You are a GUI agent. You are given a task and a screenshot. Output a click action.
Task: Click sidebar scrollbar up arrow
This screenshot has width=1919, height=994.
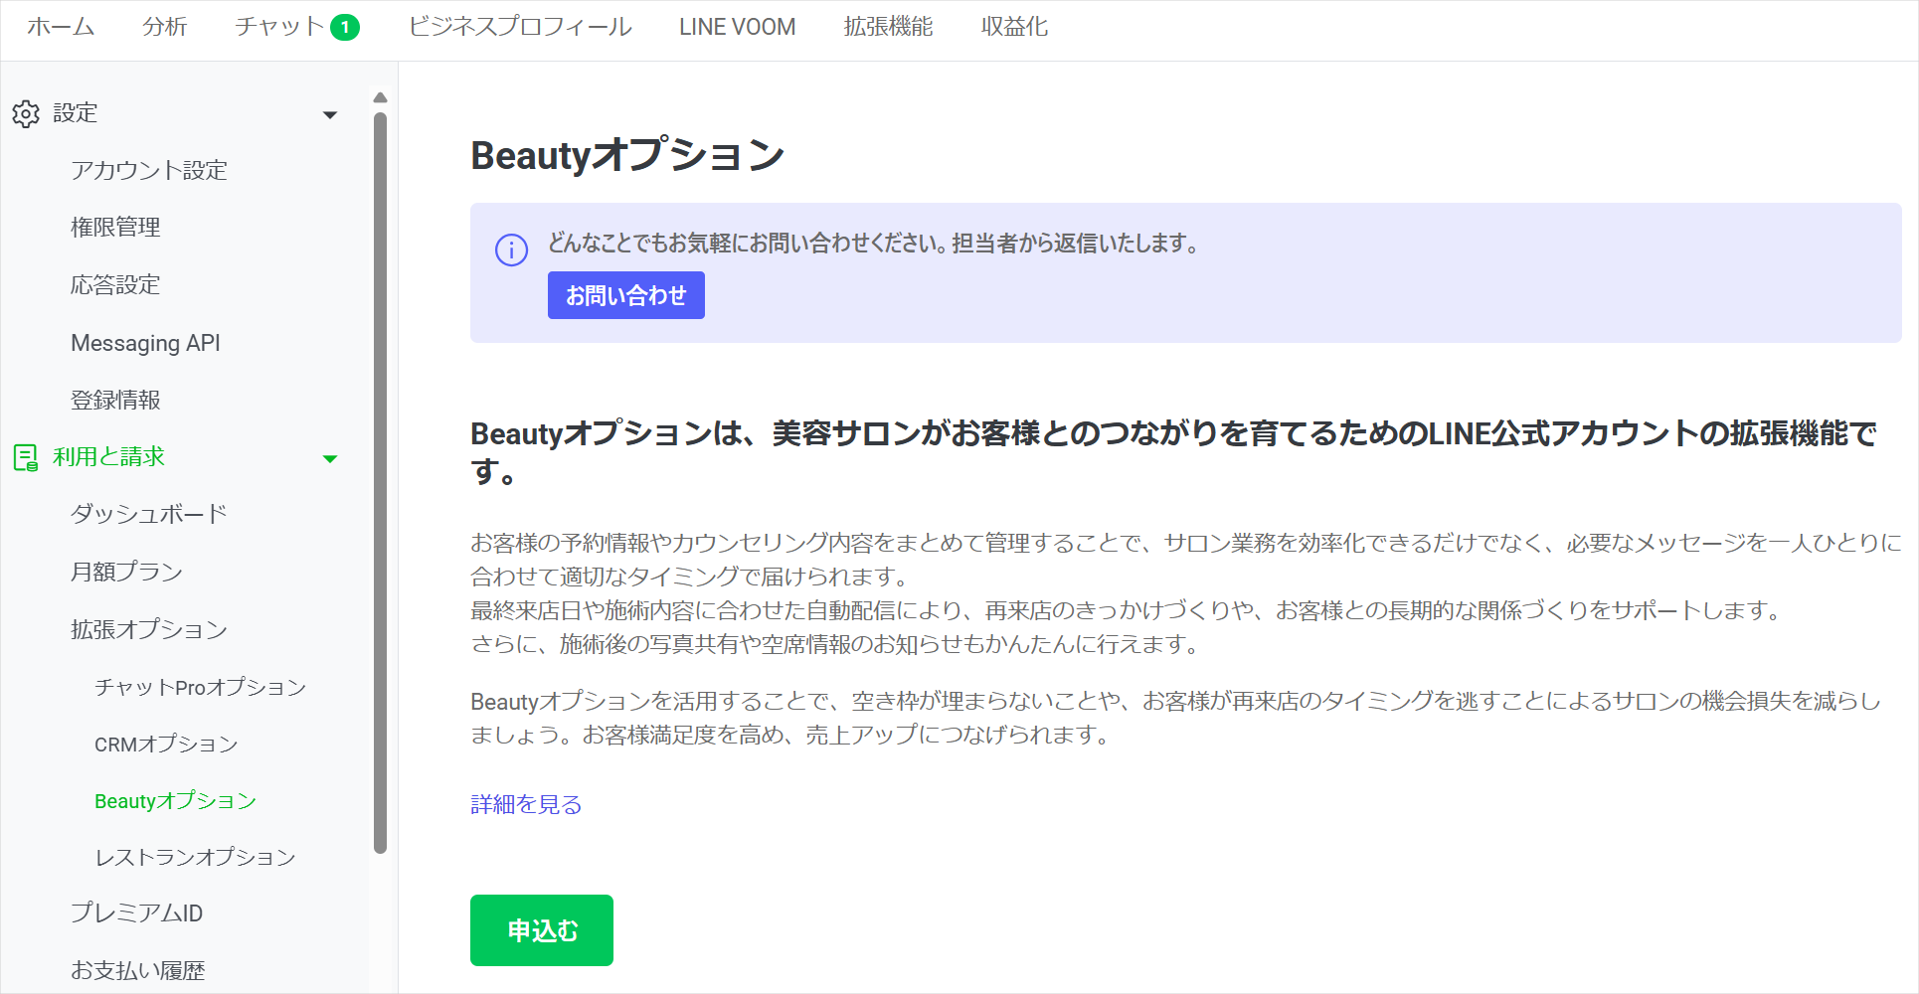380,97
